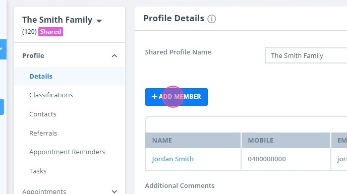
Task: Click the blue checkmark tab on left edge
Action: point(3,49)
